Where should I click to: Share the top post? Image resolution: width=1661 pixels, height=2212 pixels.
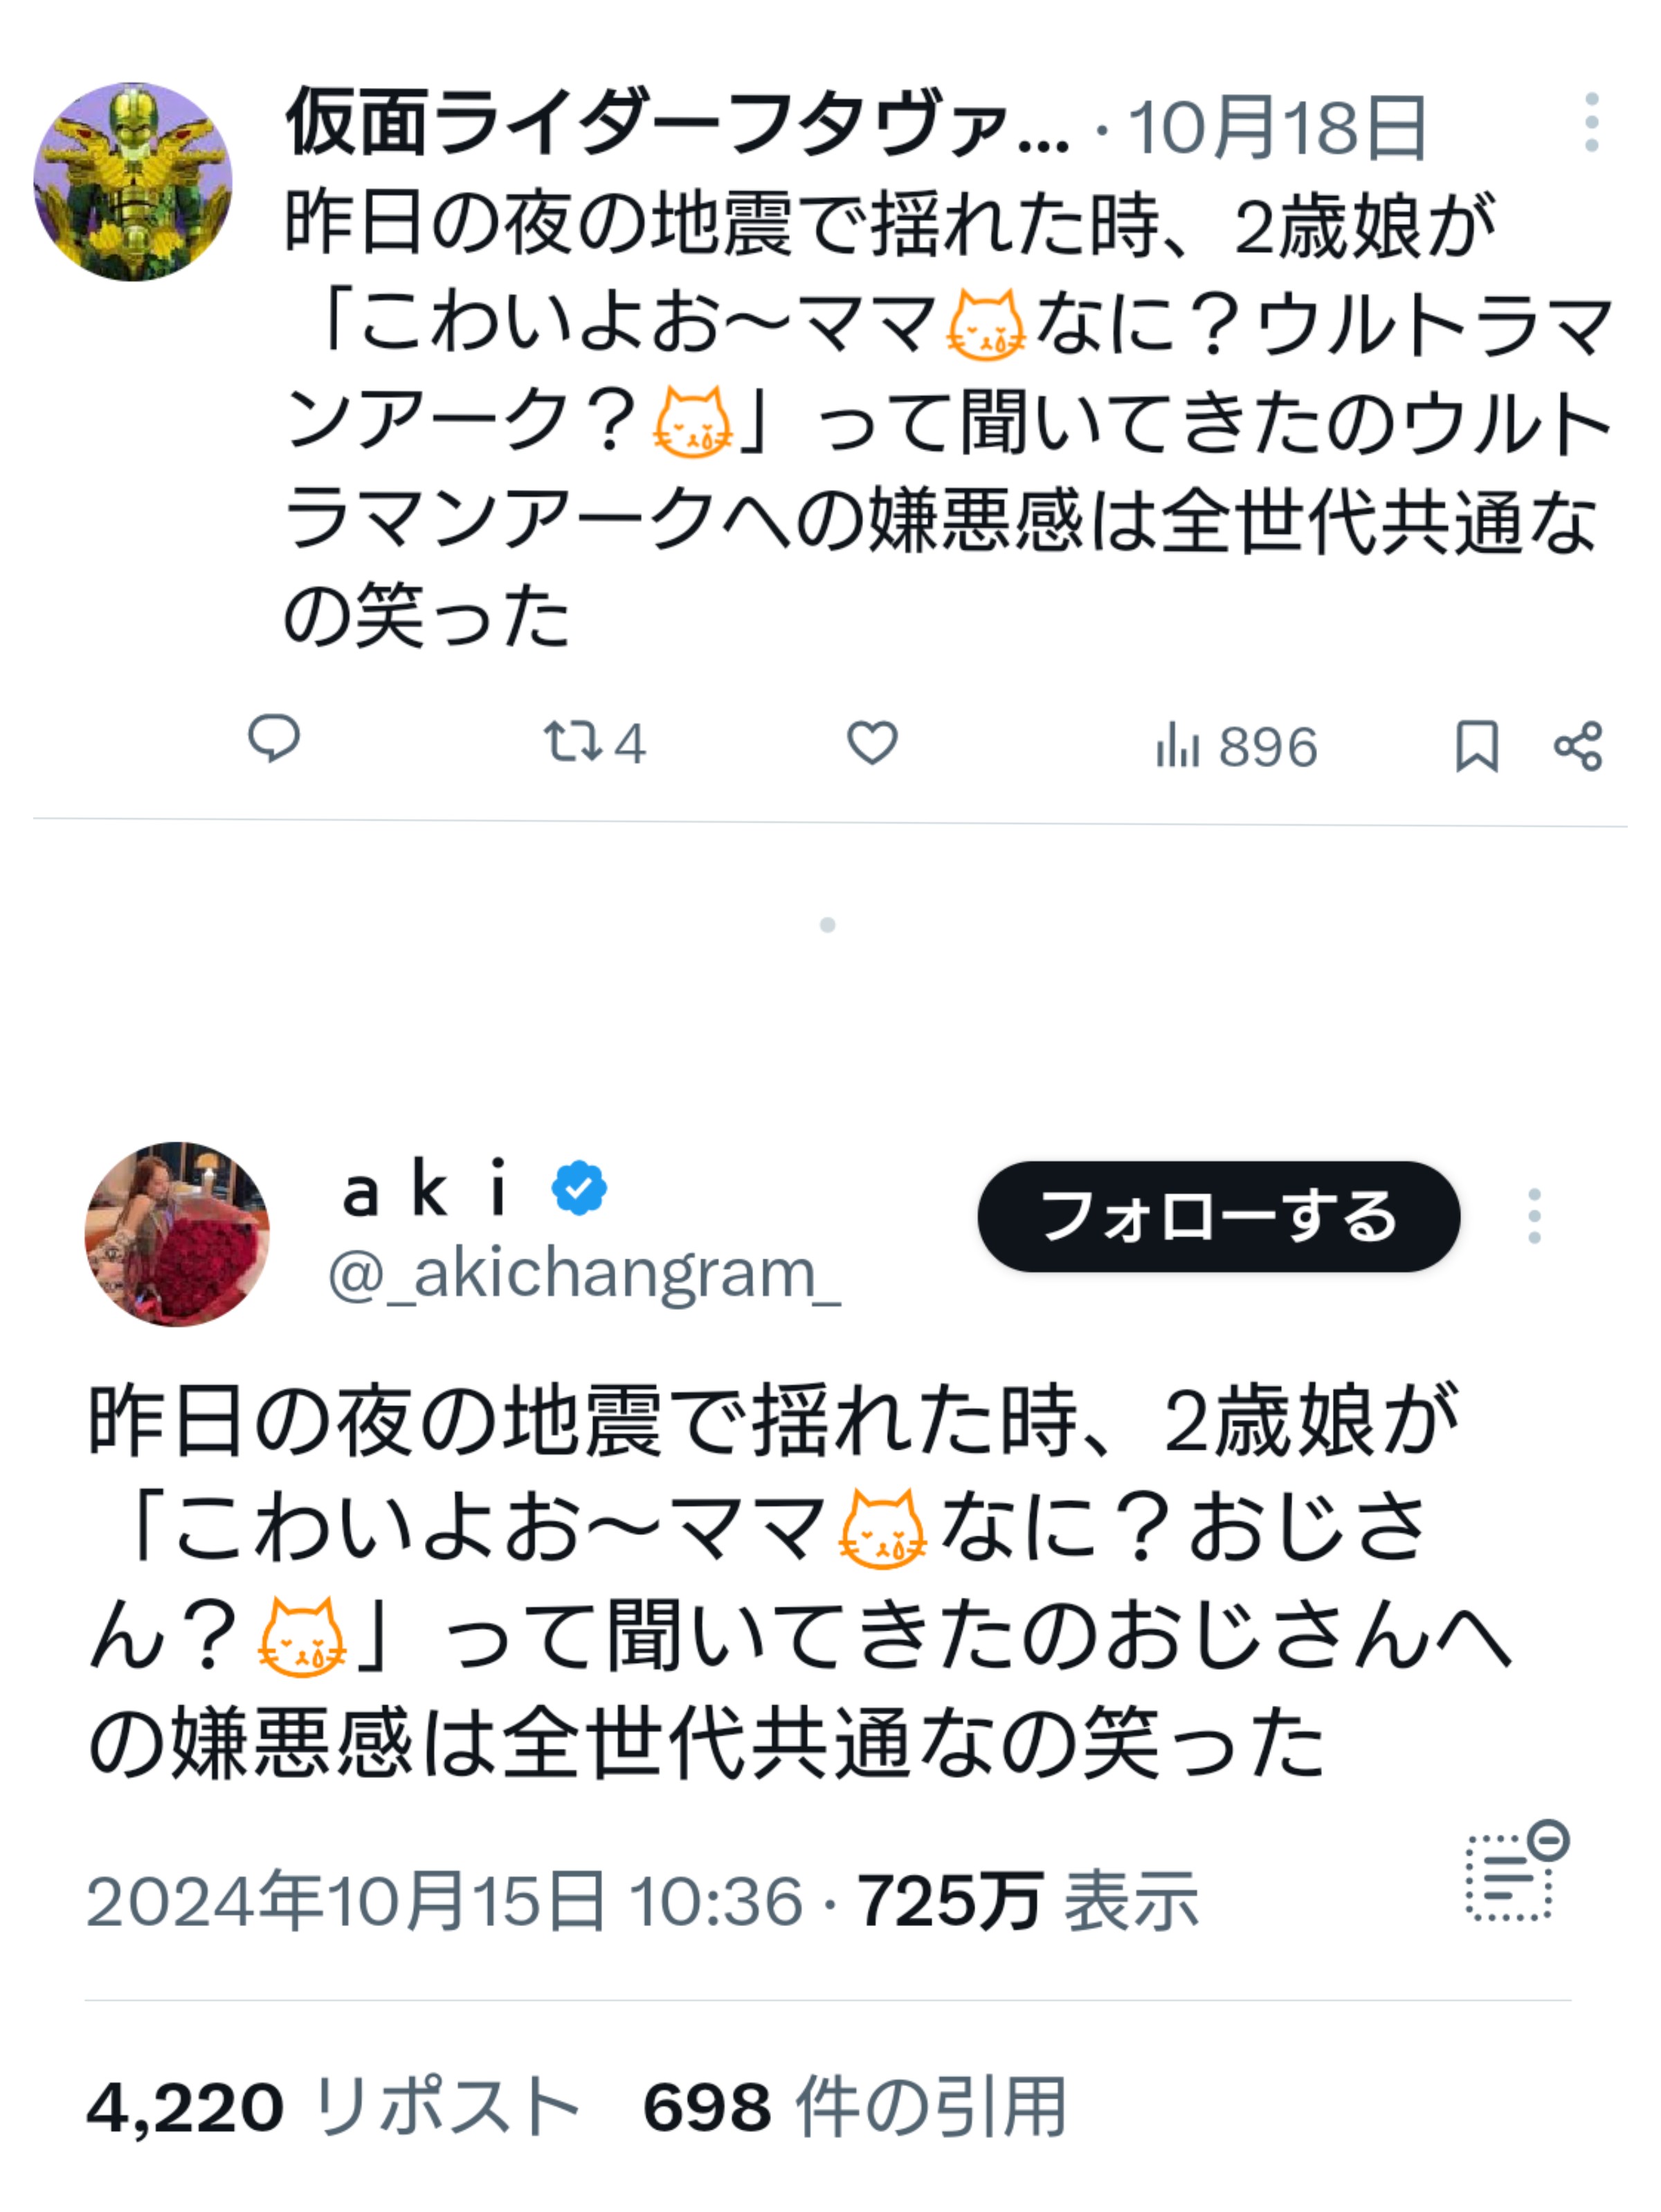coord(1578,746)
